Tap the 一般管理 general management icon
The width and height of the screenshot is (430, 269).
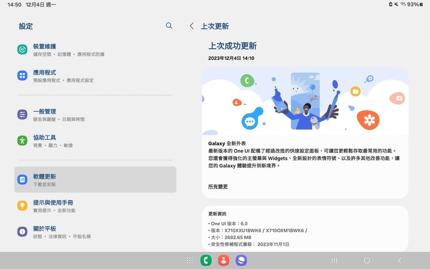(22, 114)
